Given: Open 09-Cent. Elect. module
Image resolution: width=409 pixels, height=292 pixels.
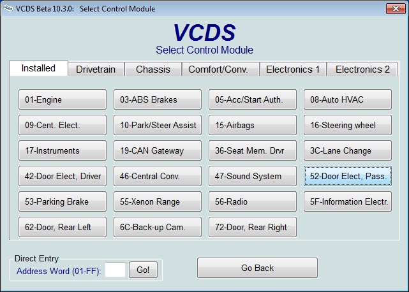Looking at the screenshot, I should (x=63, y=126).
